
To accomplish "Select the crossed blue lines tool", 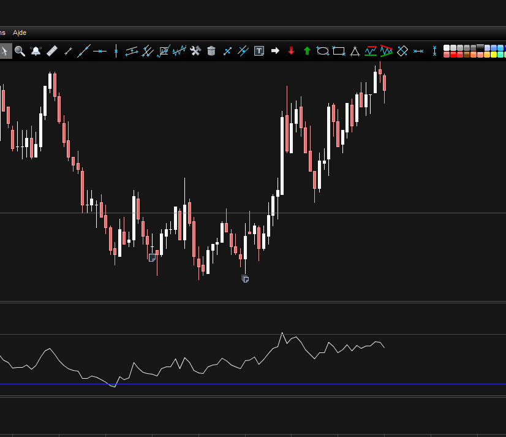I will [x=243, y=51].
